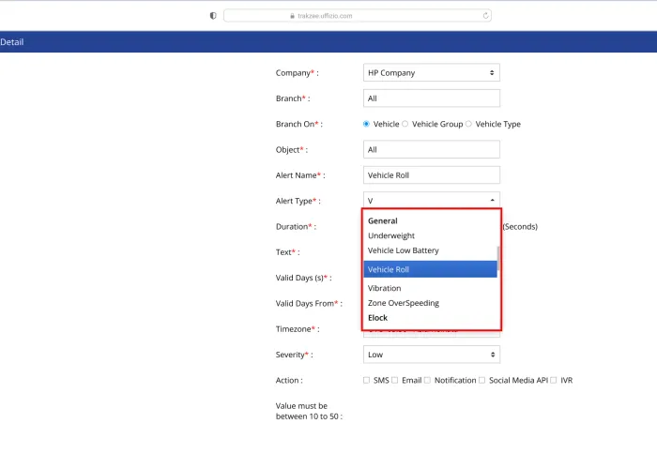Click the reload icon in address bar

pos(485,16)
